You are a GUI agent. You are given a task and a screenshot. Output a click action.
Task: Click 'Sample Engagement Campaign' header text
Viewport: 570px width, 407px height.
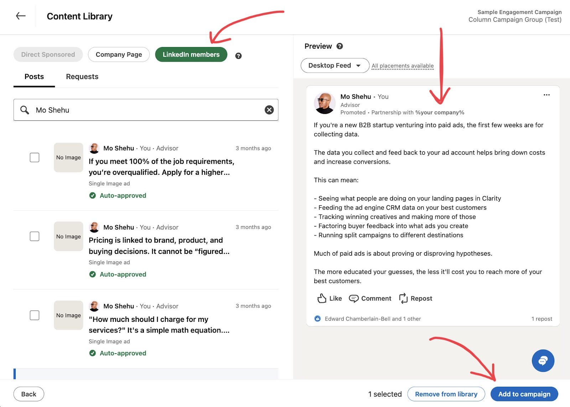(519, 12)
